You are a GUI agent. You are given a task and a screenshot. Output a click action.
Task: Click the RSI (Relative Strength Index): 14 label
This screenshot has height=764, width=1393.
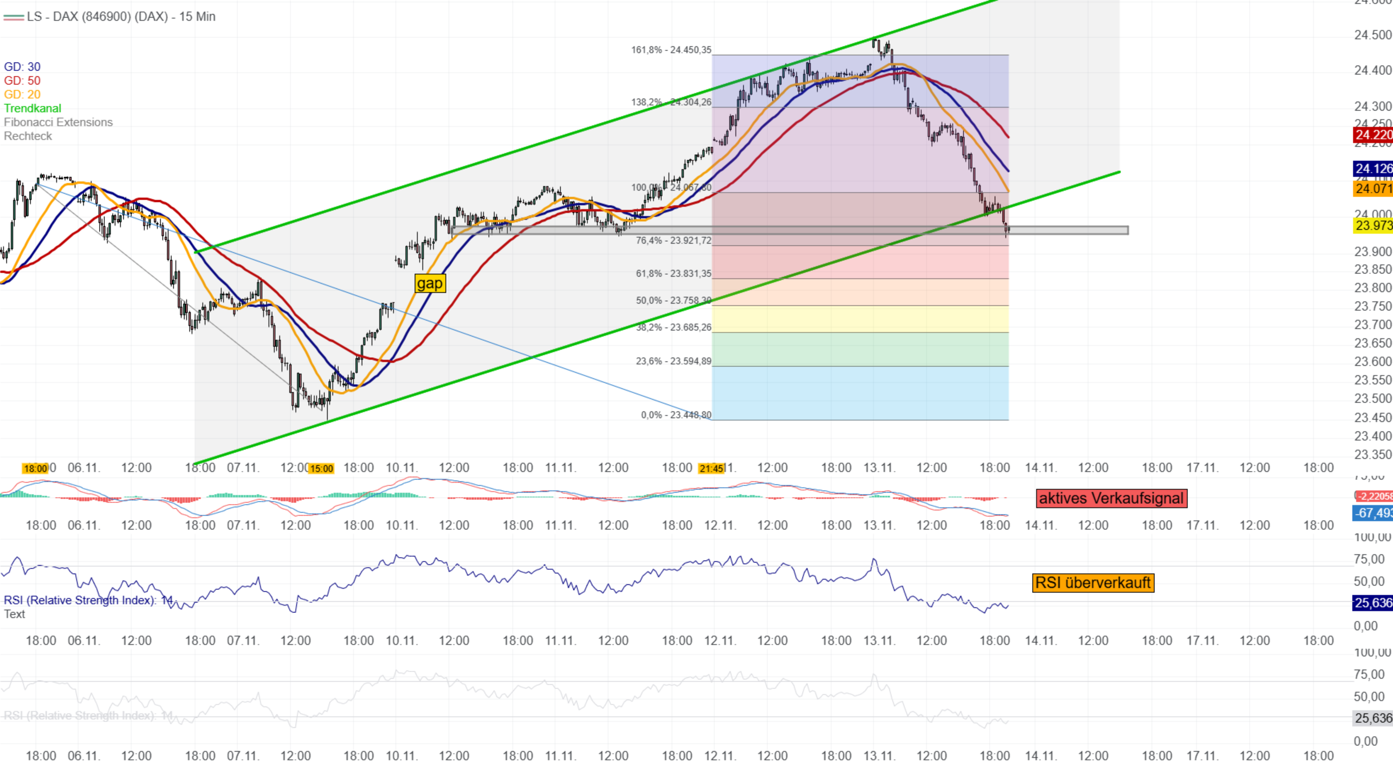point(88,600)
